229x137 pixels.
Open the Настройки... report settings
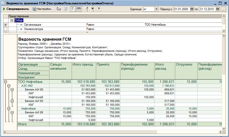(x=43, y=9)
